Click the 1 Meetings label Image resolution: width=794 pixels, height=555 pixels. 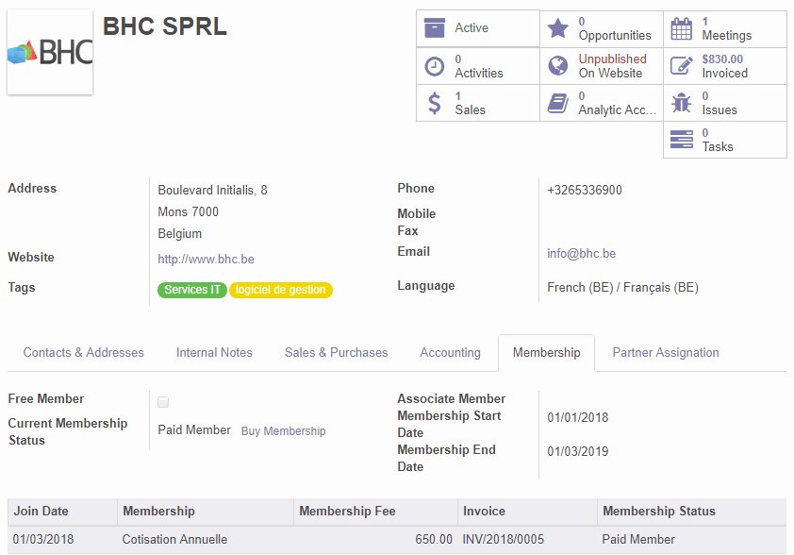tap(727, 29)
